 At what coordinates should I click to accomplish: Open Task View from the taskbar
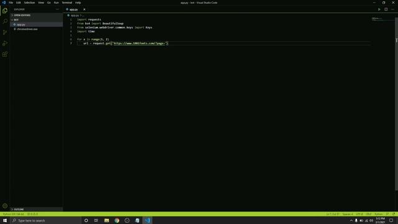tap(96, 220)
